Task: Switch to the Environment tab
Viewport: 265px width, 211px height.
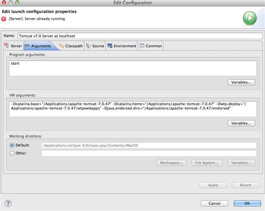Action: [x=122, y=46]
